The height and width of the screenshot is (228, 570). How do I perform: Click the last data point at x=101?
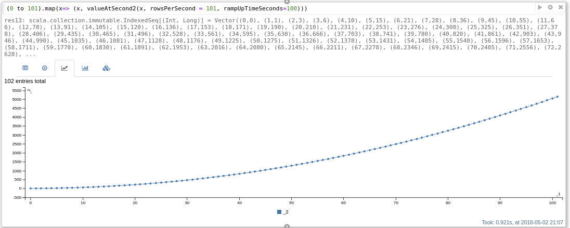coord(558,97)
